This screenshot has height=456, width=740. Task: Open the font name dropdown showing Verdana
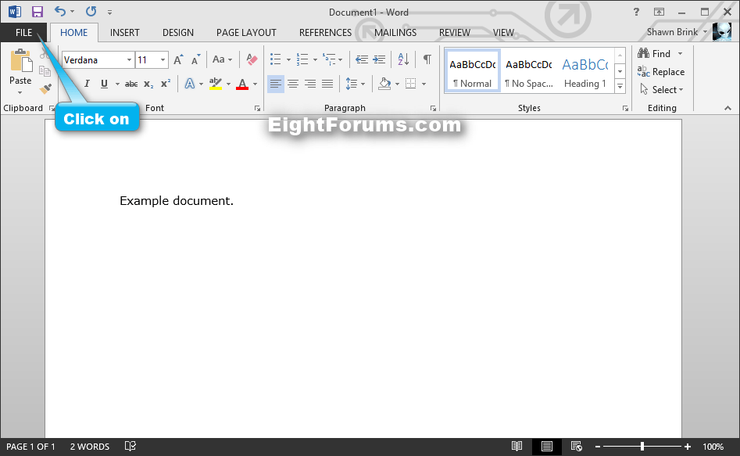pyautogui.click(x=129, y=60)
